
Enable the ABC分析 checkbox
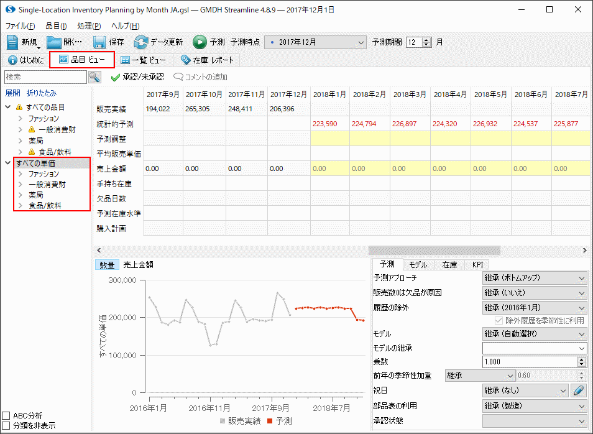point(6,415)
